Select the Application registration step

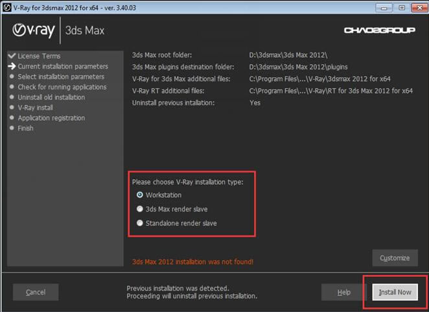point(51,118)
